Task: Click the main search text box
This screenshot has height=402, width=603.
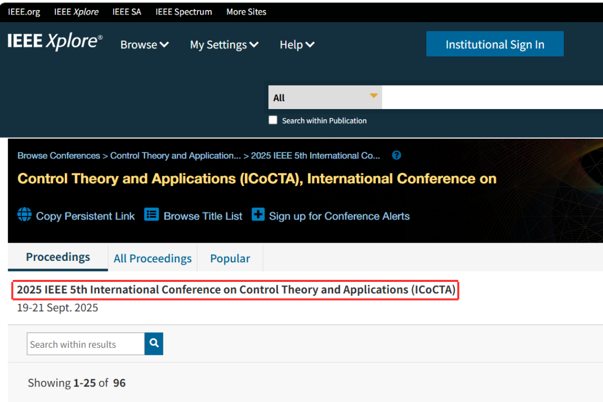Action: (492, 97)
